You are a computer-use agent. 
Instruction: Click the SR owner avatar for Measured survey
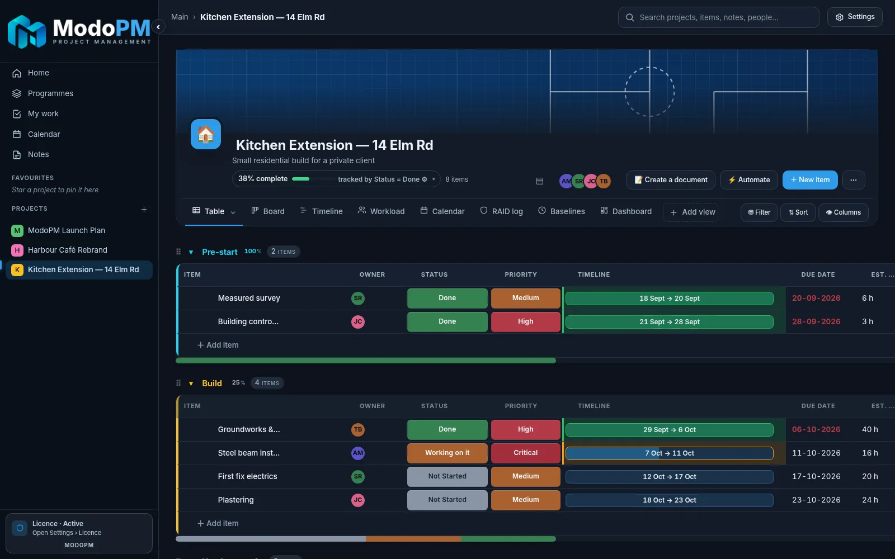tap(358, 299)
